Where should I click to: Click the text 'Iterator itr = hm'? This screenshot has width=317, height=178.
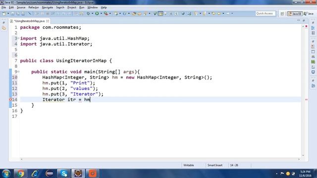(66, 99)
